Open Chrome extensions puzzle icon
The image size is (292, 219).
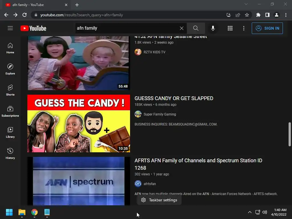click(258, 15)
